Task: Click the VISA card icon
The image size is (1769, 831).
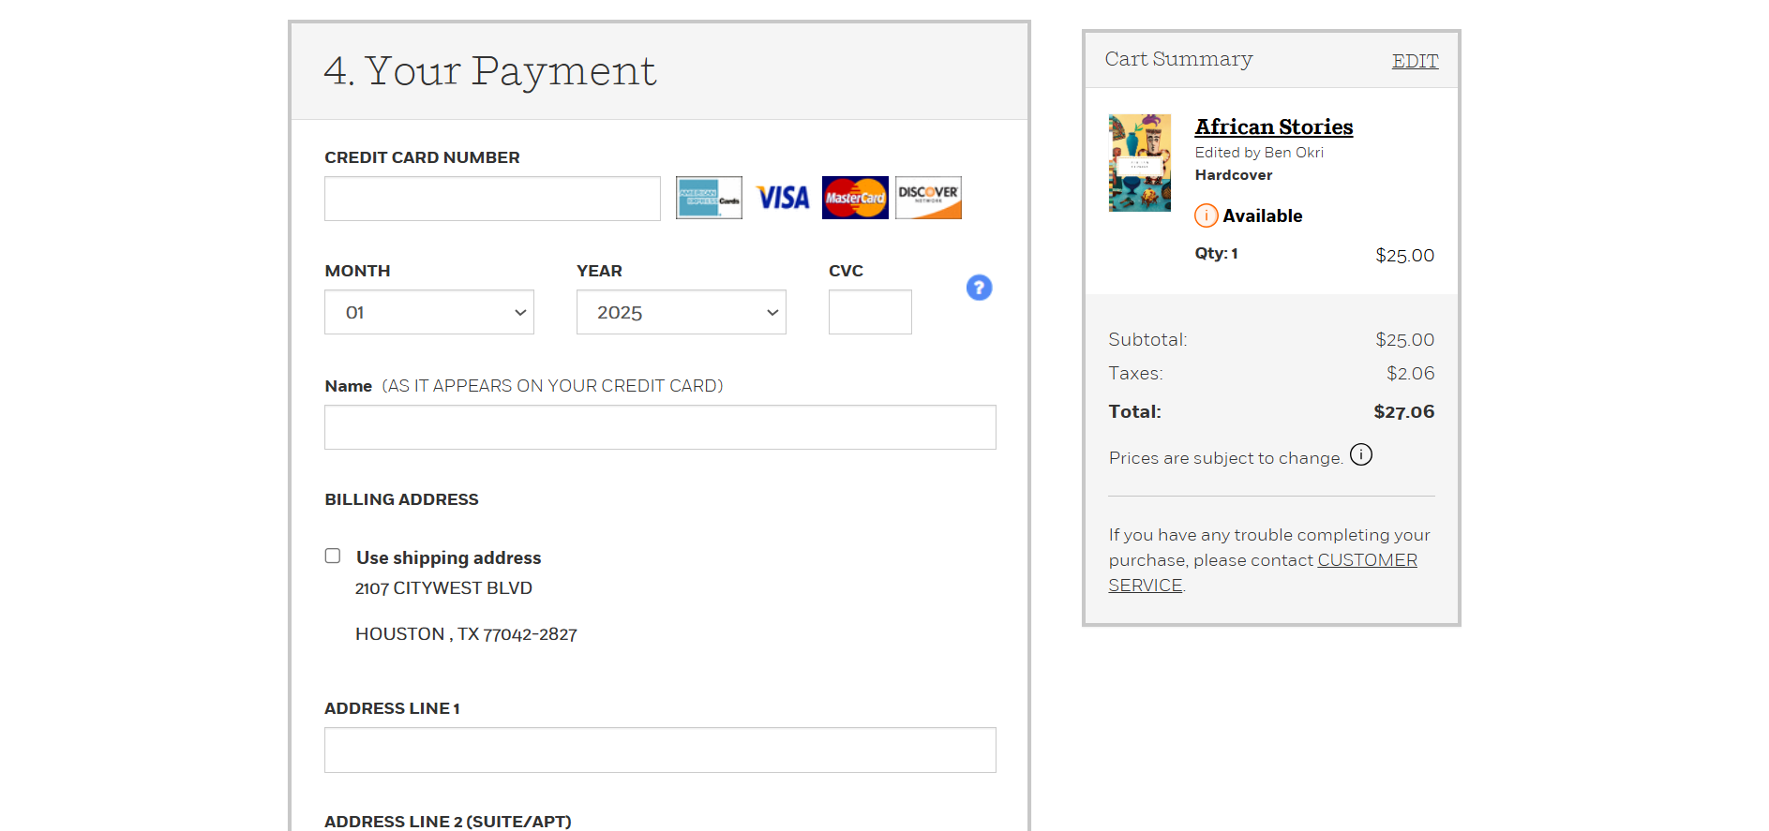Action: click(x=782, y=198)
